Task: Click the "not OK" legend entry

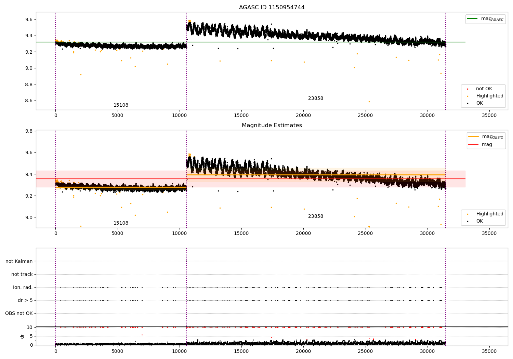Action: click(484, 89)
